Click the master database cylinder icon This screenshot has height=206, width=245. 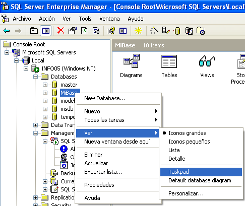(54, 85)
